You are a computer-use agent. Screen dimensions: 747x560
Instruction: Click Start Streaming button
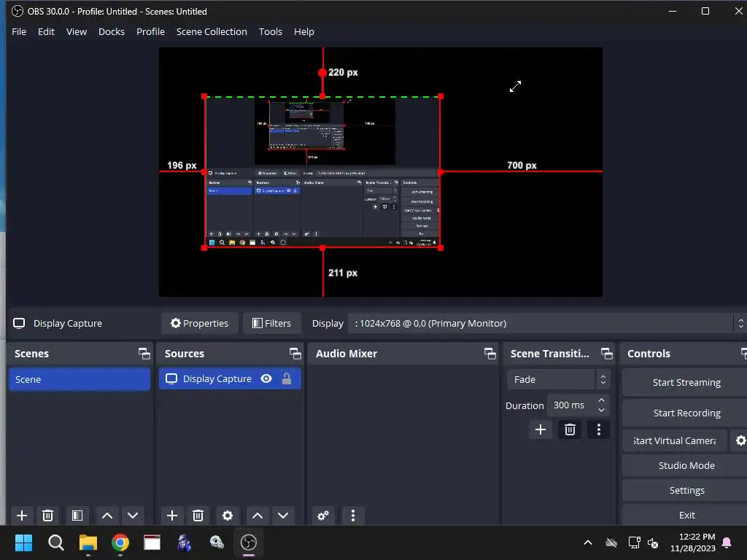pos(686,382)
